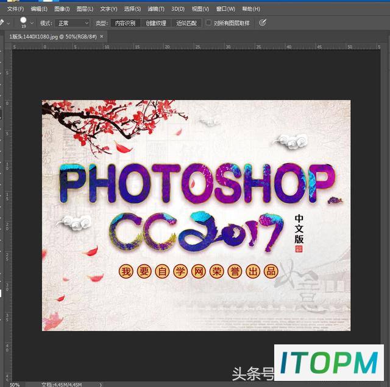
Task: Open the 窗口(W) menu
Action: pyautogui.click(x=225, y=9)
